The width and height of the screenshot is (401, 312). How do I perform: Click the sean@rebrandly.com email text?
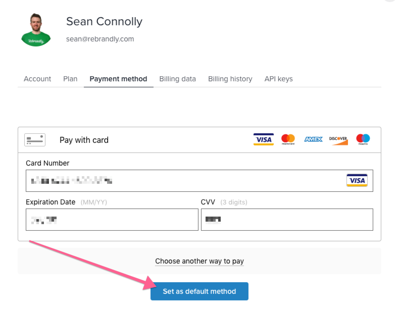100,39
